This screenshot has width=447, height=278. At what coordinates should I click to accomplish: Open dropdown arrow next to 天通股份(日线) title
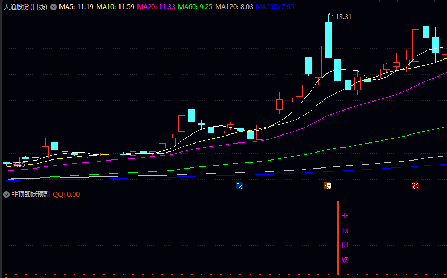(54, 7)
